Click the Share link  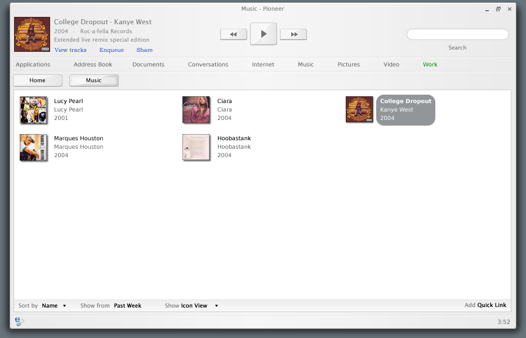click(145, 50)
